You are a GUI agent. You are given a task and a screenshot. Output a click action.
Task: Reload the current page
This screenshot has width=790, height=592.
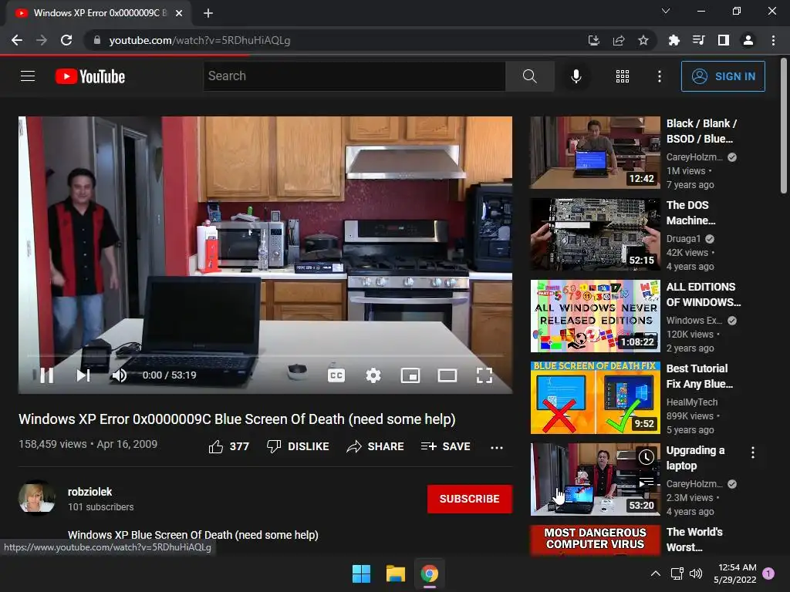tap(66, 40)
